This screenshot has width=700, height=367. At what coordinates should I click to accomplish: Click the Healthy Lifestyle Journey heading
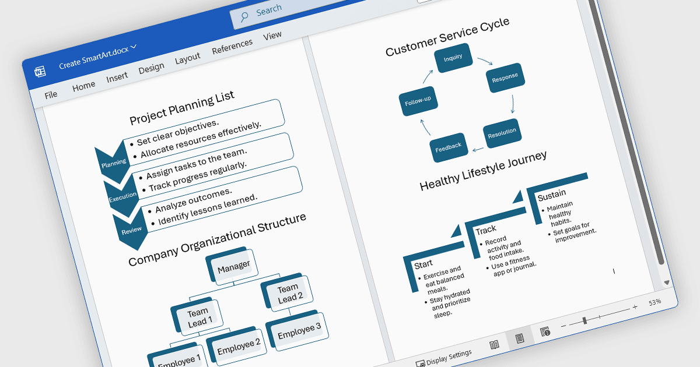484,170
